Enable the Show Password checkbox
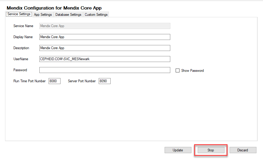This screenshot has height=163, width=263. click(178, 71)
